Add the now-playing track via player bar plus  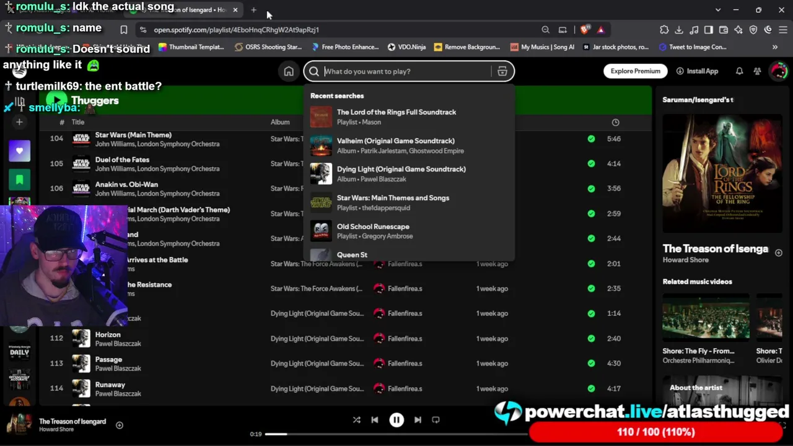(120, 426)
